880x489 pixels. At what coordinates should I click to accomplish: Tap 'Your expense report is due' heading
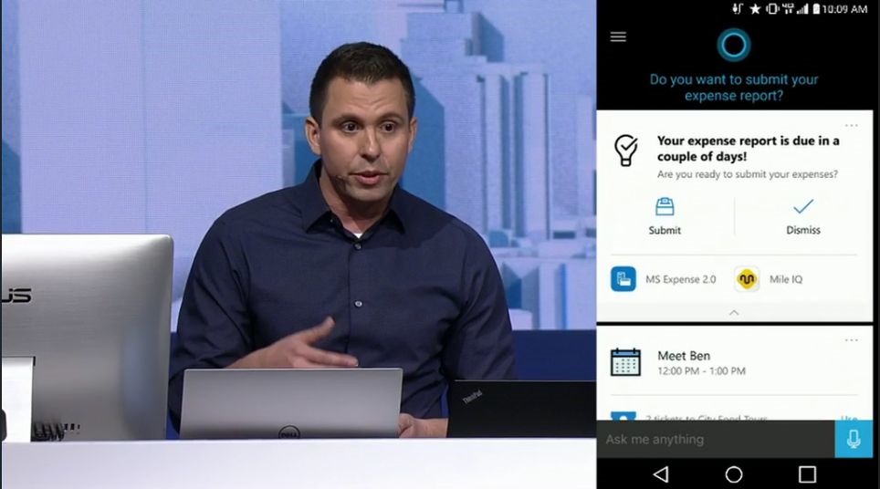[749, 149]
